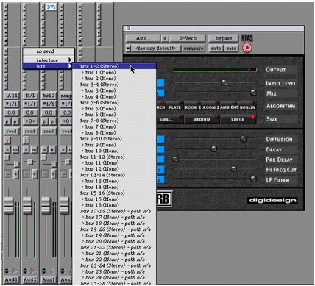Click the Diffusion slider knob
This screenshot has width=315, height=286.
(x=243, y=139)
